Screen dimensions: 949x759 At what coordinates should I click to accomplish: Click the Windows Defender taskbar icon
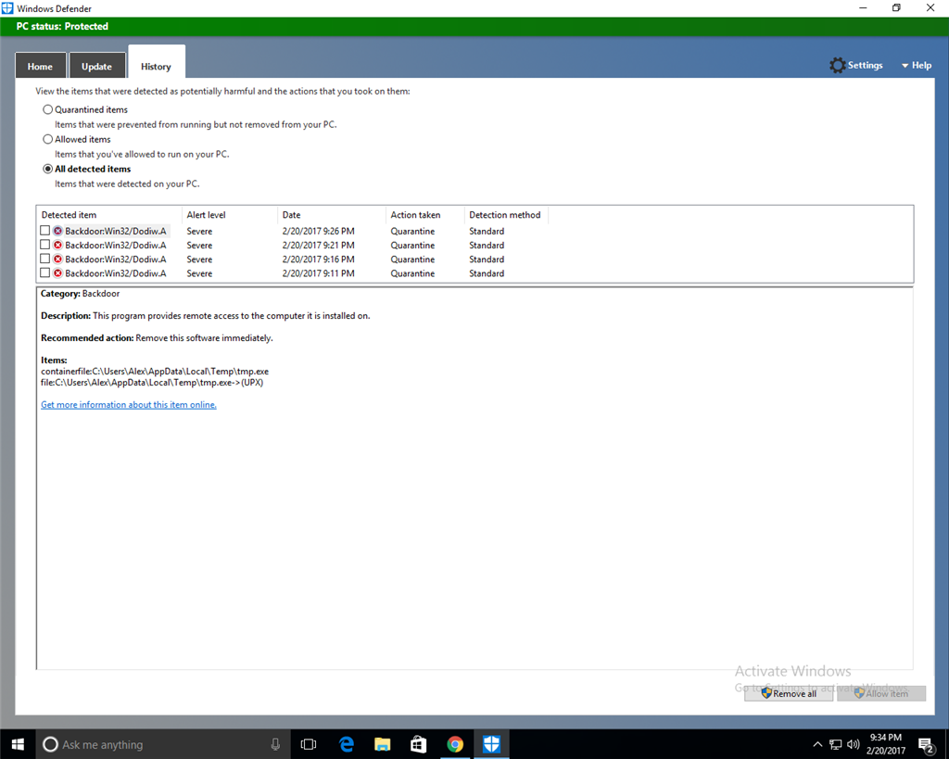[491, 744]
